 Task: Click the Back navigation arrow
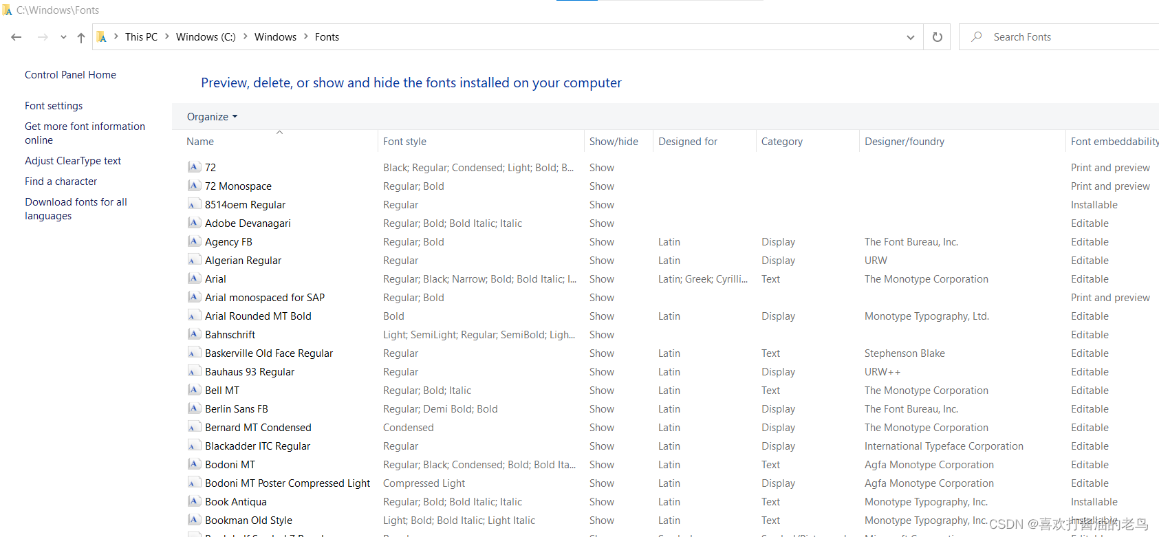click(x=17, y=37)
